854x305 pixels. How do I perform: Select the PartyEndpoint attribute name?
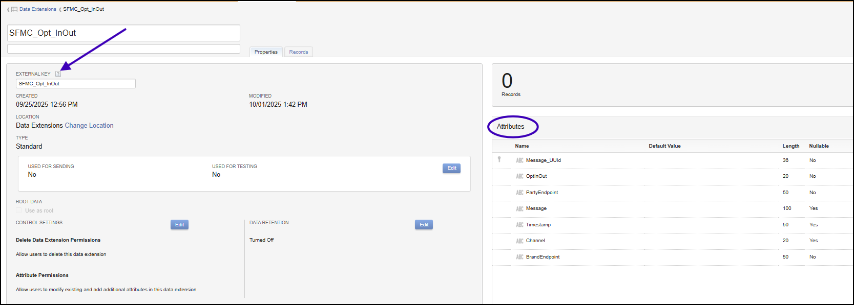(542, 193)
